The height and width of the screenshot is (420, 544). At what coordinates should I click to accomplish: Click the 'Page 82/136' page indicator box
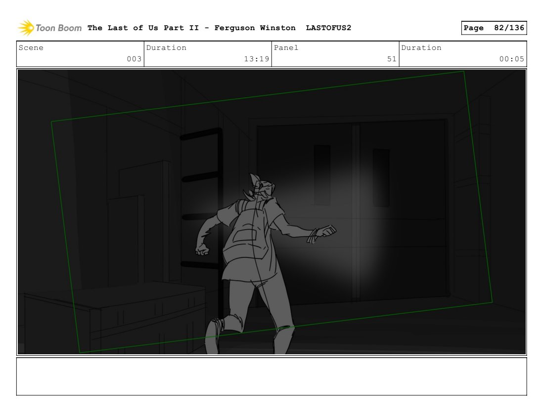pos(494,28)
